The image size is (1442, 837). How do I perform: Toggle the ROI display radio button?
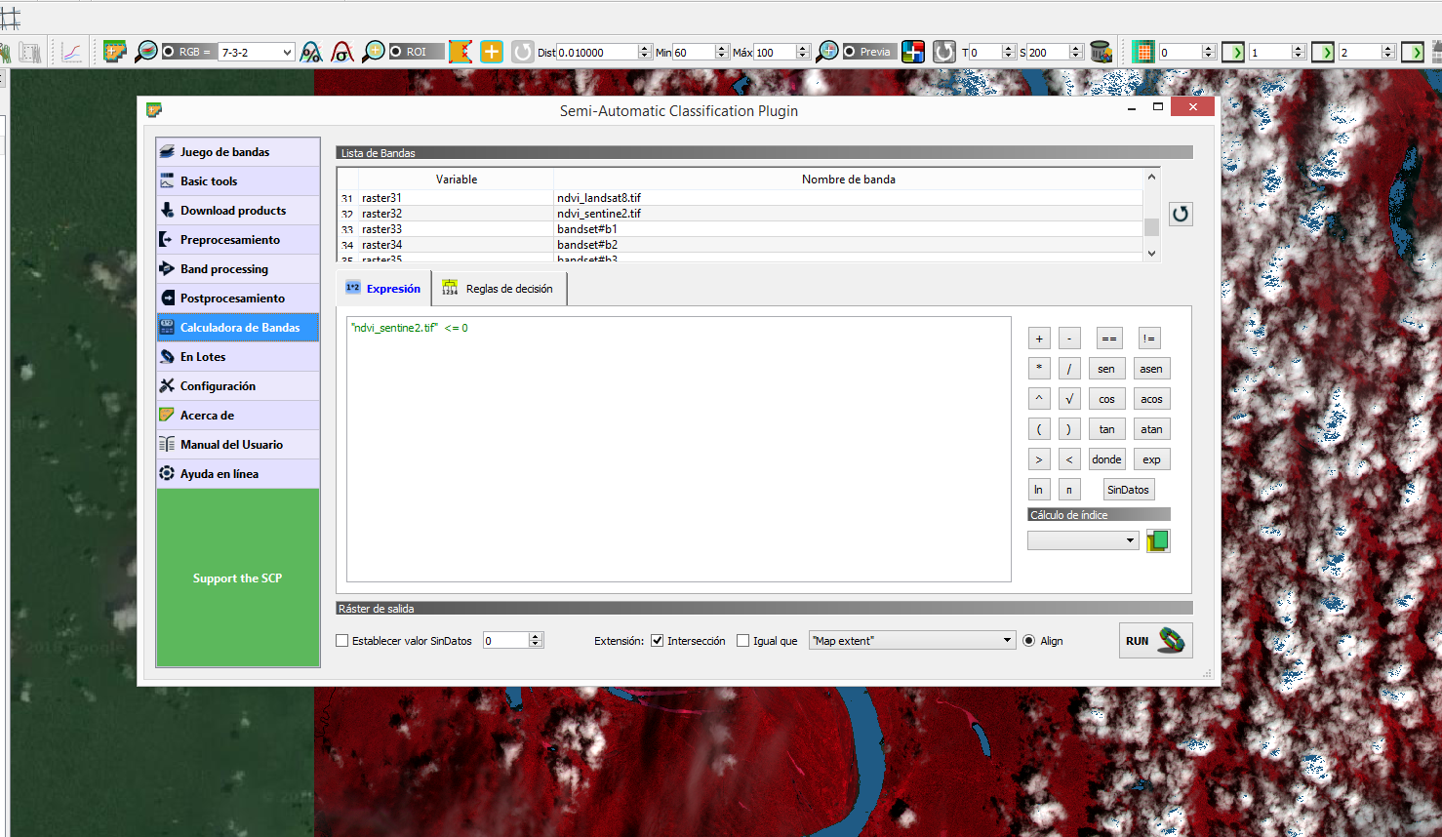click(397, 52)
